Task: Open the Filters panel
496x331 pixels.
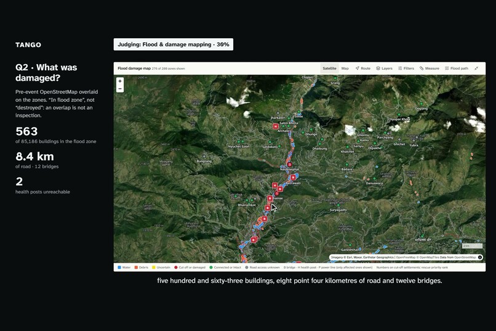Action: [x=406, y=68]
